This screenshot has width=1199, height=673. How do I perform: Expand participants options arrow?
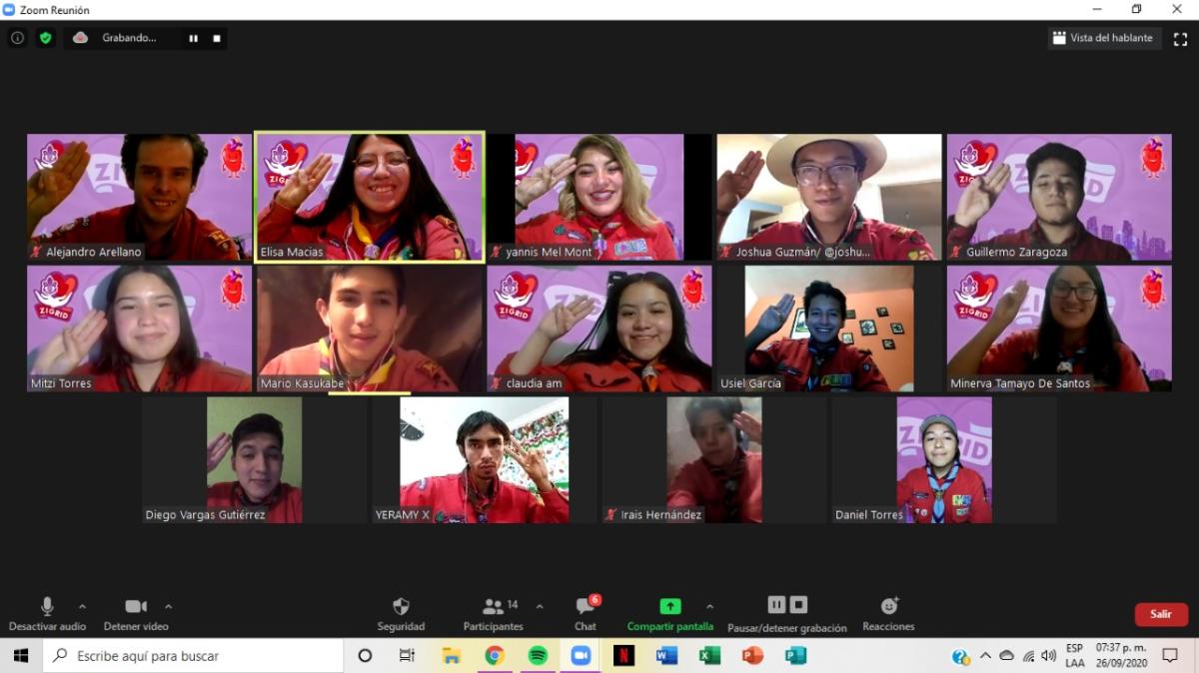(540, 606)
